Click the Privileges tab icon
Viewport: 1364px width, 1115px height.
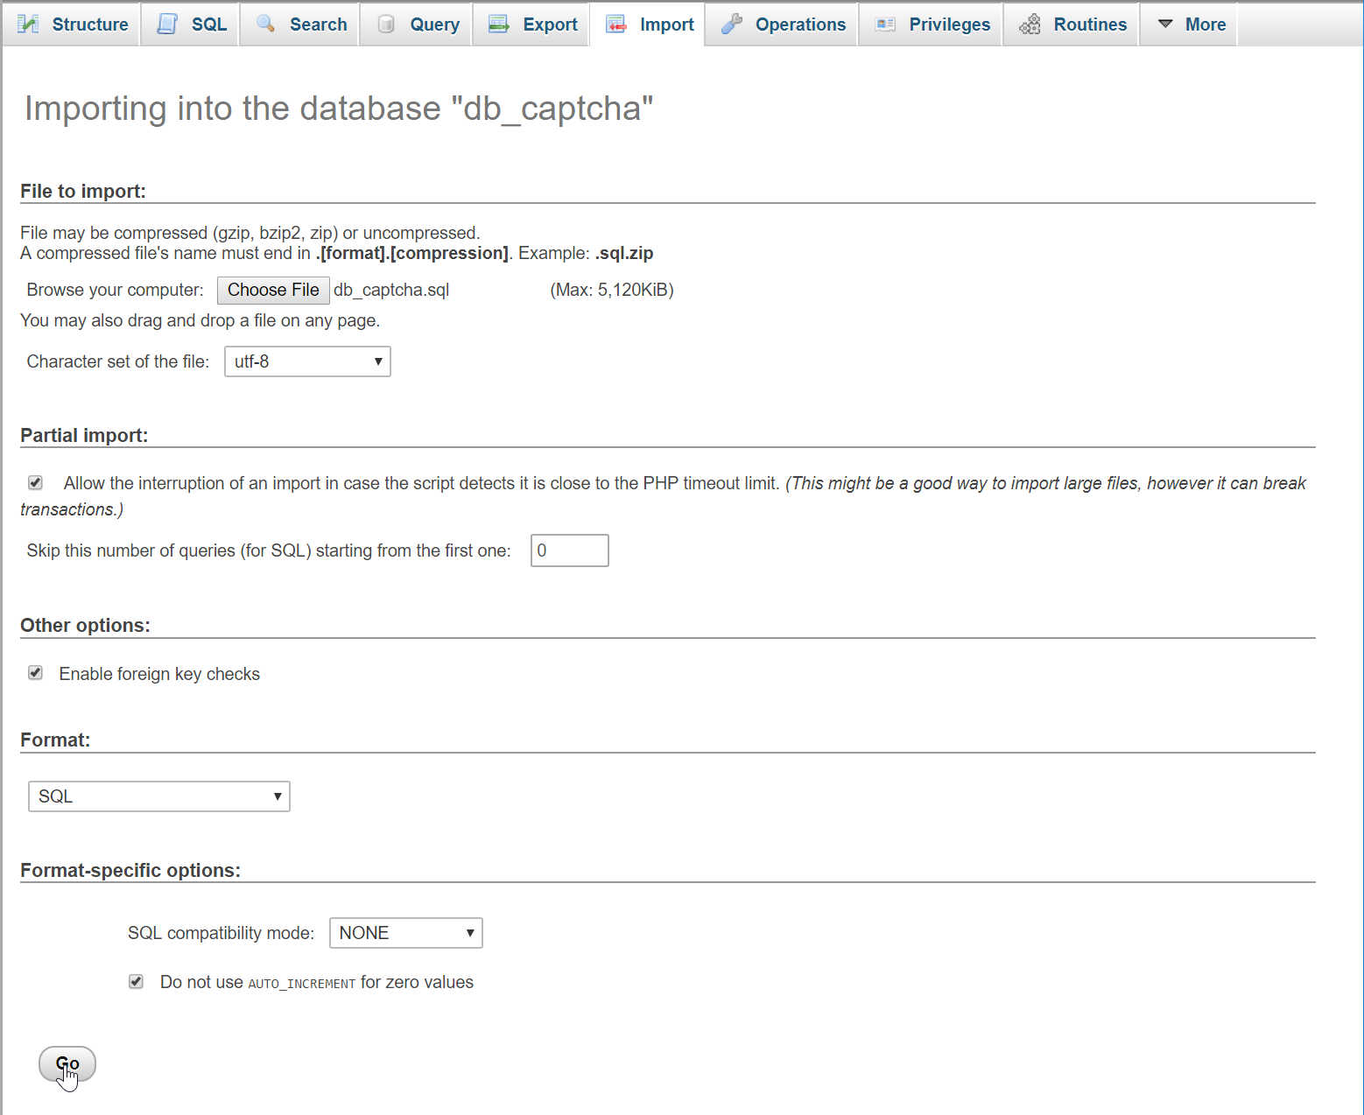point(885,25)
